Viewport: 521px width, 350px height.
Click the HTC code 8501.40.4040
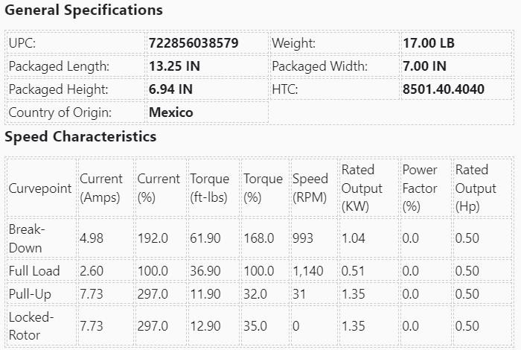click(444, 89)
